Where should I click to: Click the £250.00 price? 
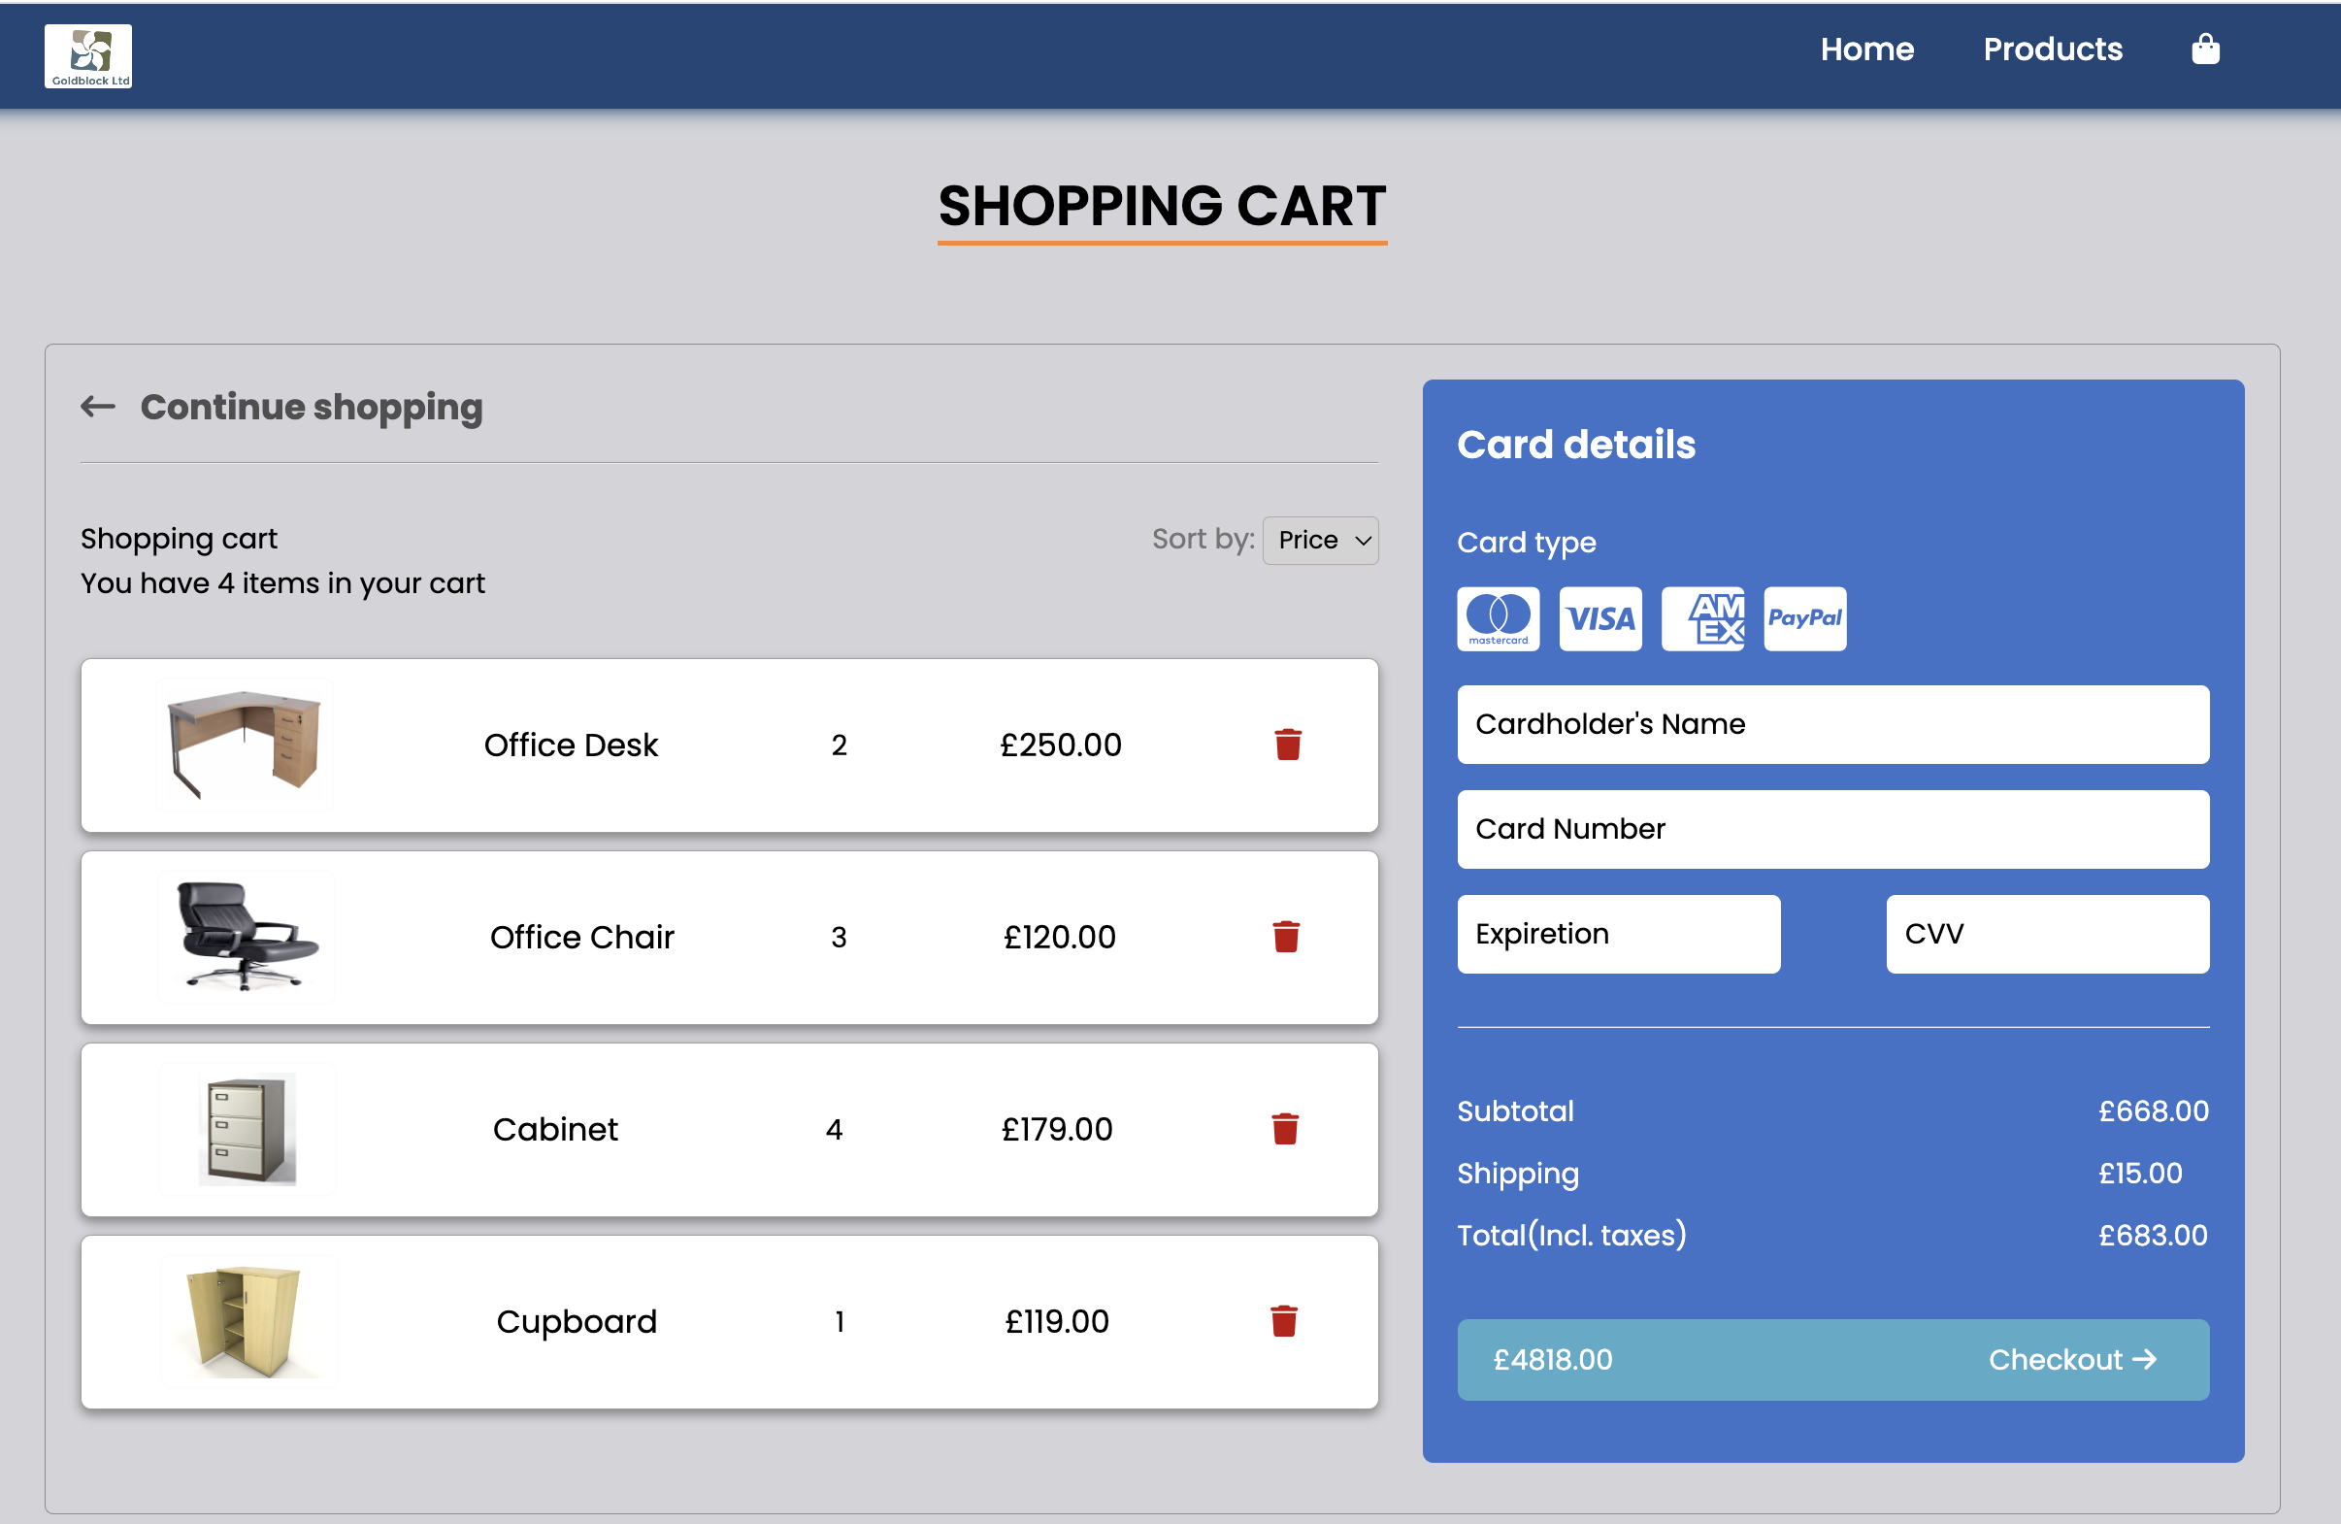[x=1060, y=745]
